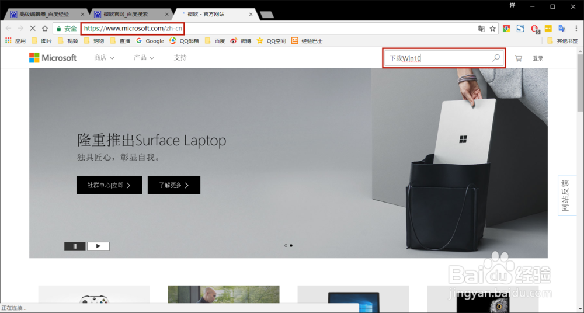This screenshot has width=584, height=313.
Task: Click the 了解更多 button
Action: pyautogui.click(x=174, y=185)
